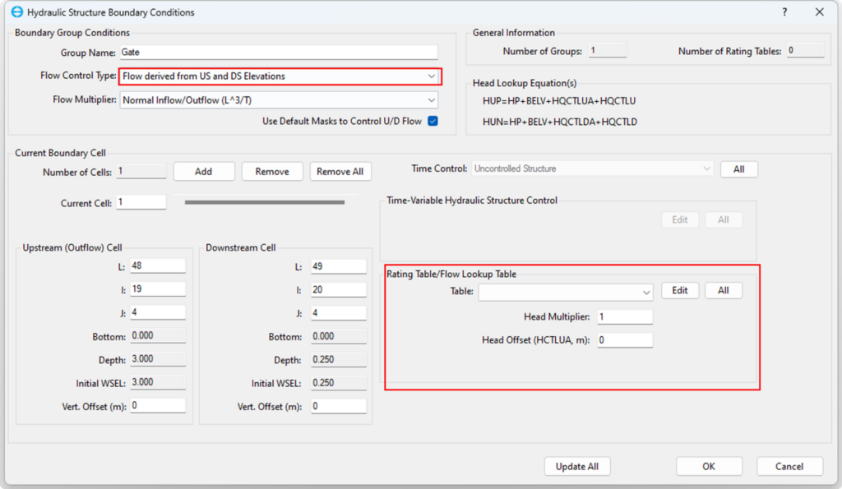This screenshot has width=842, height=489.
Task: Click the Number of Cells field
Action: (x=141, y=171)
